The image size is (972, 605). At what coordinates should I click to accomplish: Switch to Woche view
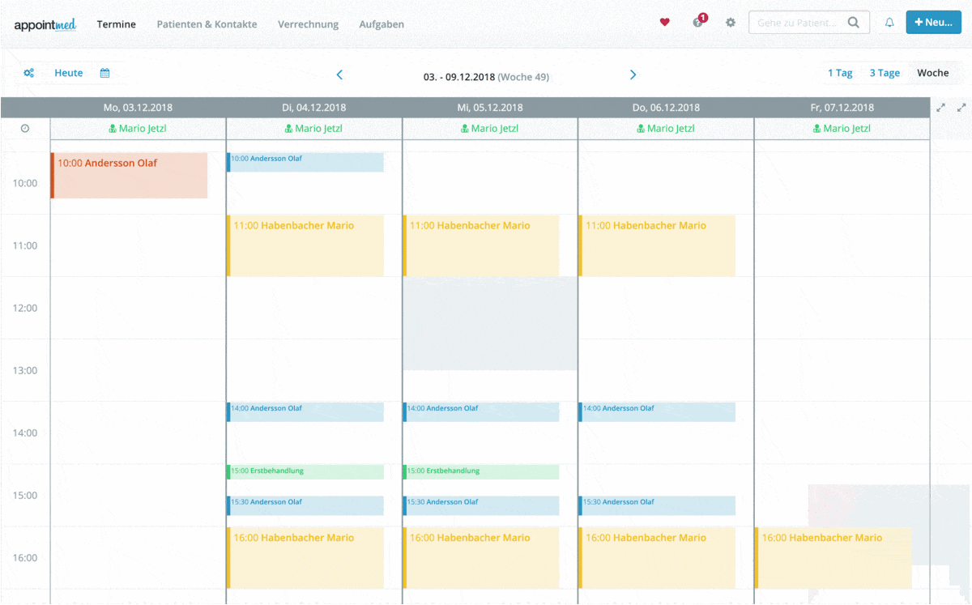932,73
